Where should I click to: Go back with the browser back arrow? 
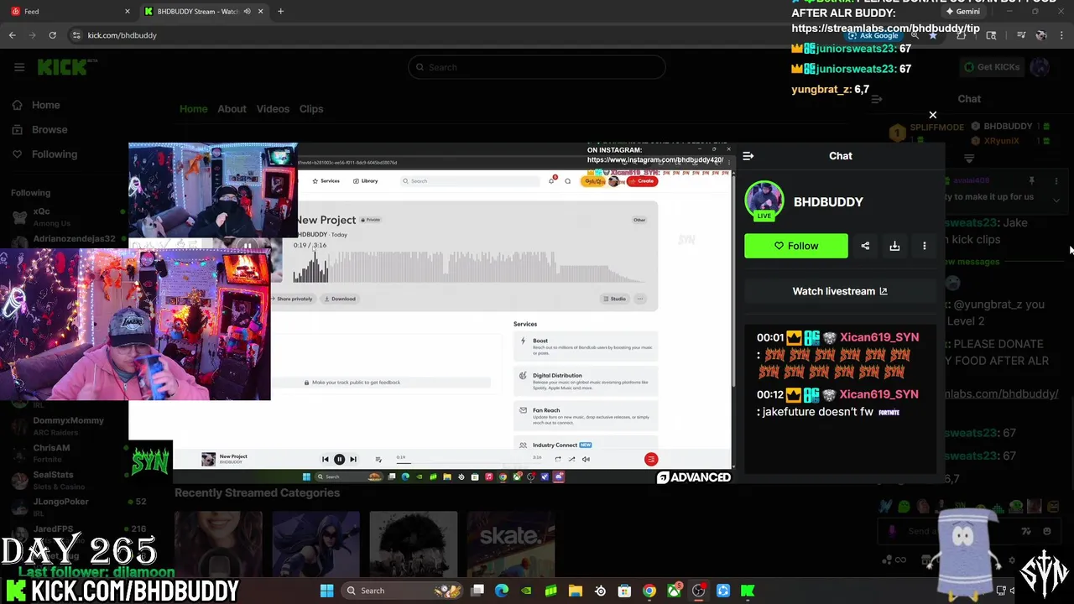[x=12, y=35]
